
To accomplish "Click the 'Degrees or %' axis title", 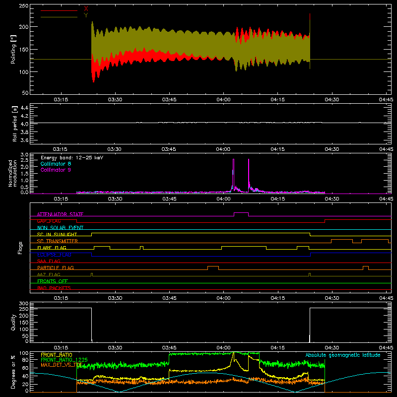I will [x=13, y=372].
